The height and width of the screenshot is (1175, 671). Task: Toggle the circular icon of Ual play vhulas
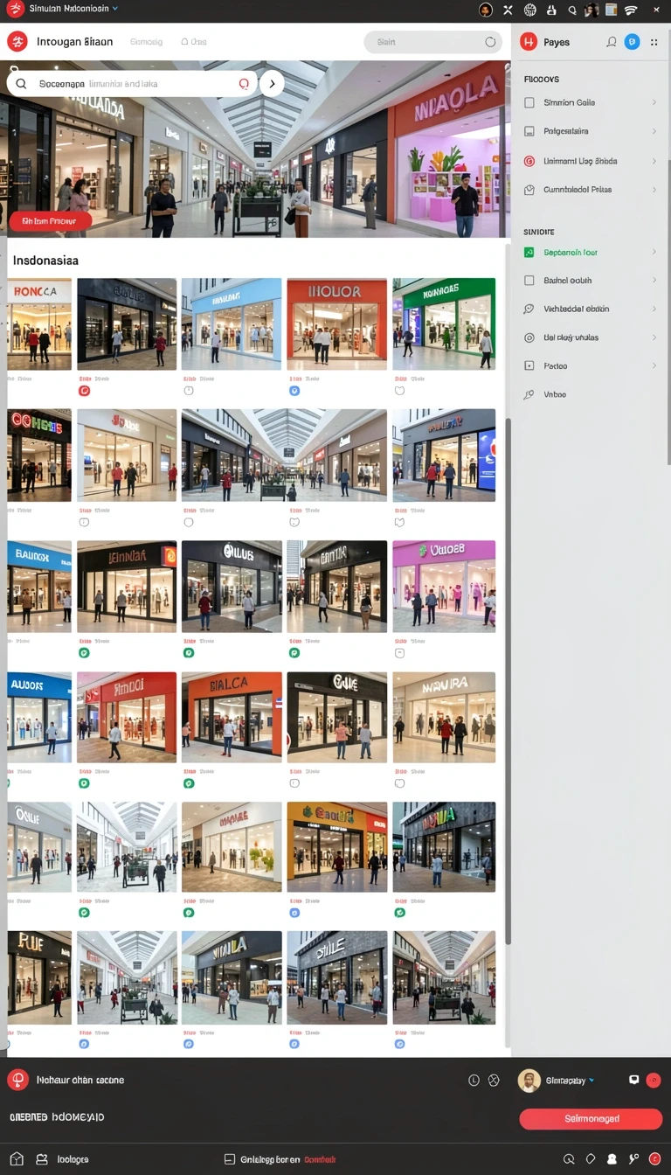pos(529,337)
